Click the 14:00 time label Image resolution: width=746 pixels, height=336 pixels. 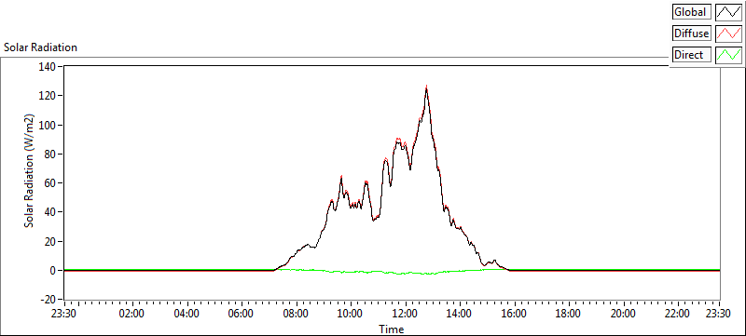pyautogui.click(x=460, y=314)
